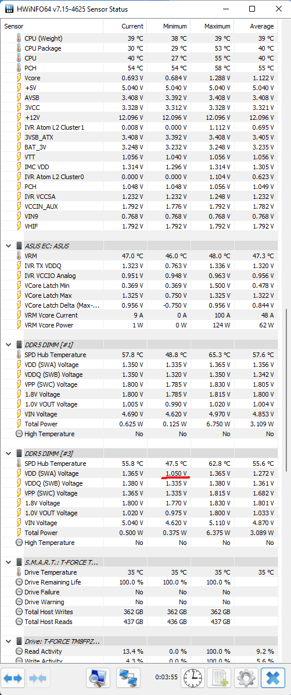Collapse the S.M.A.R.T.: T-FORCE group
Viewport: 291px width, 695px height.
click(x=8, y=562)
